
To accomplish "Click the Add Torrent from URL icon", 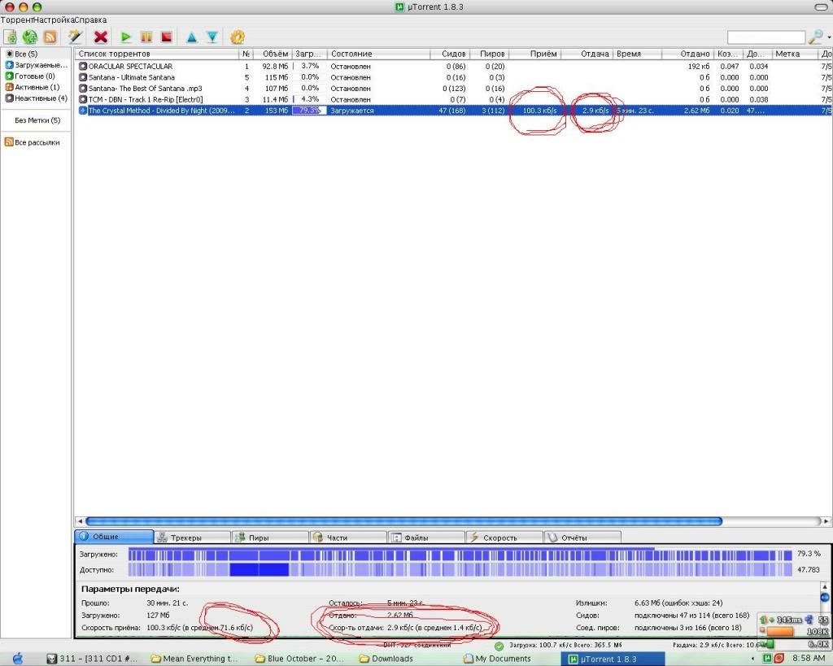I will [x=30, y=37].
